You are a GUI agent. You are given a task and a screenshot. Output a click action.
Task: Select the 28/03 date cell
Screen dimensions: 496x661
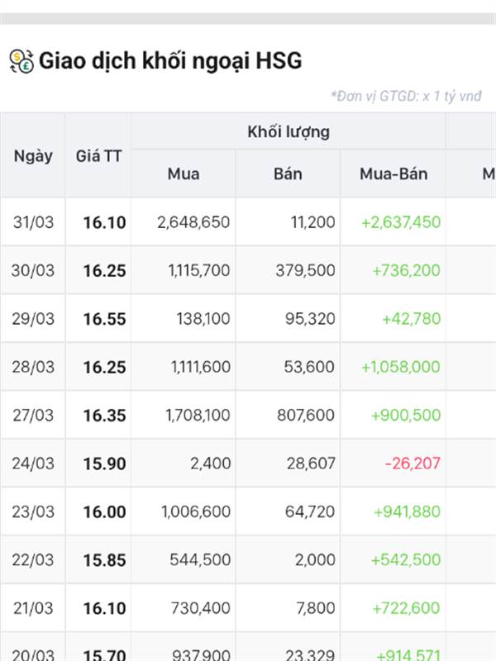coord(33,367)
